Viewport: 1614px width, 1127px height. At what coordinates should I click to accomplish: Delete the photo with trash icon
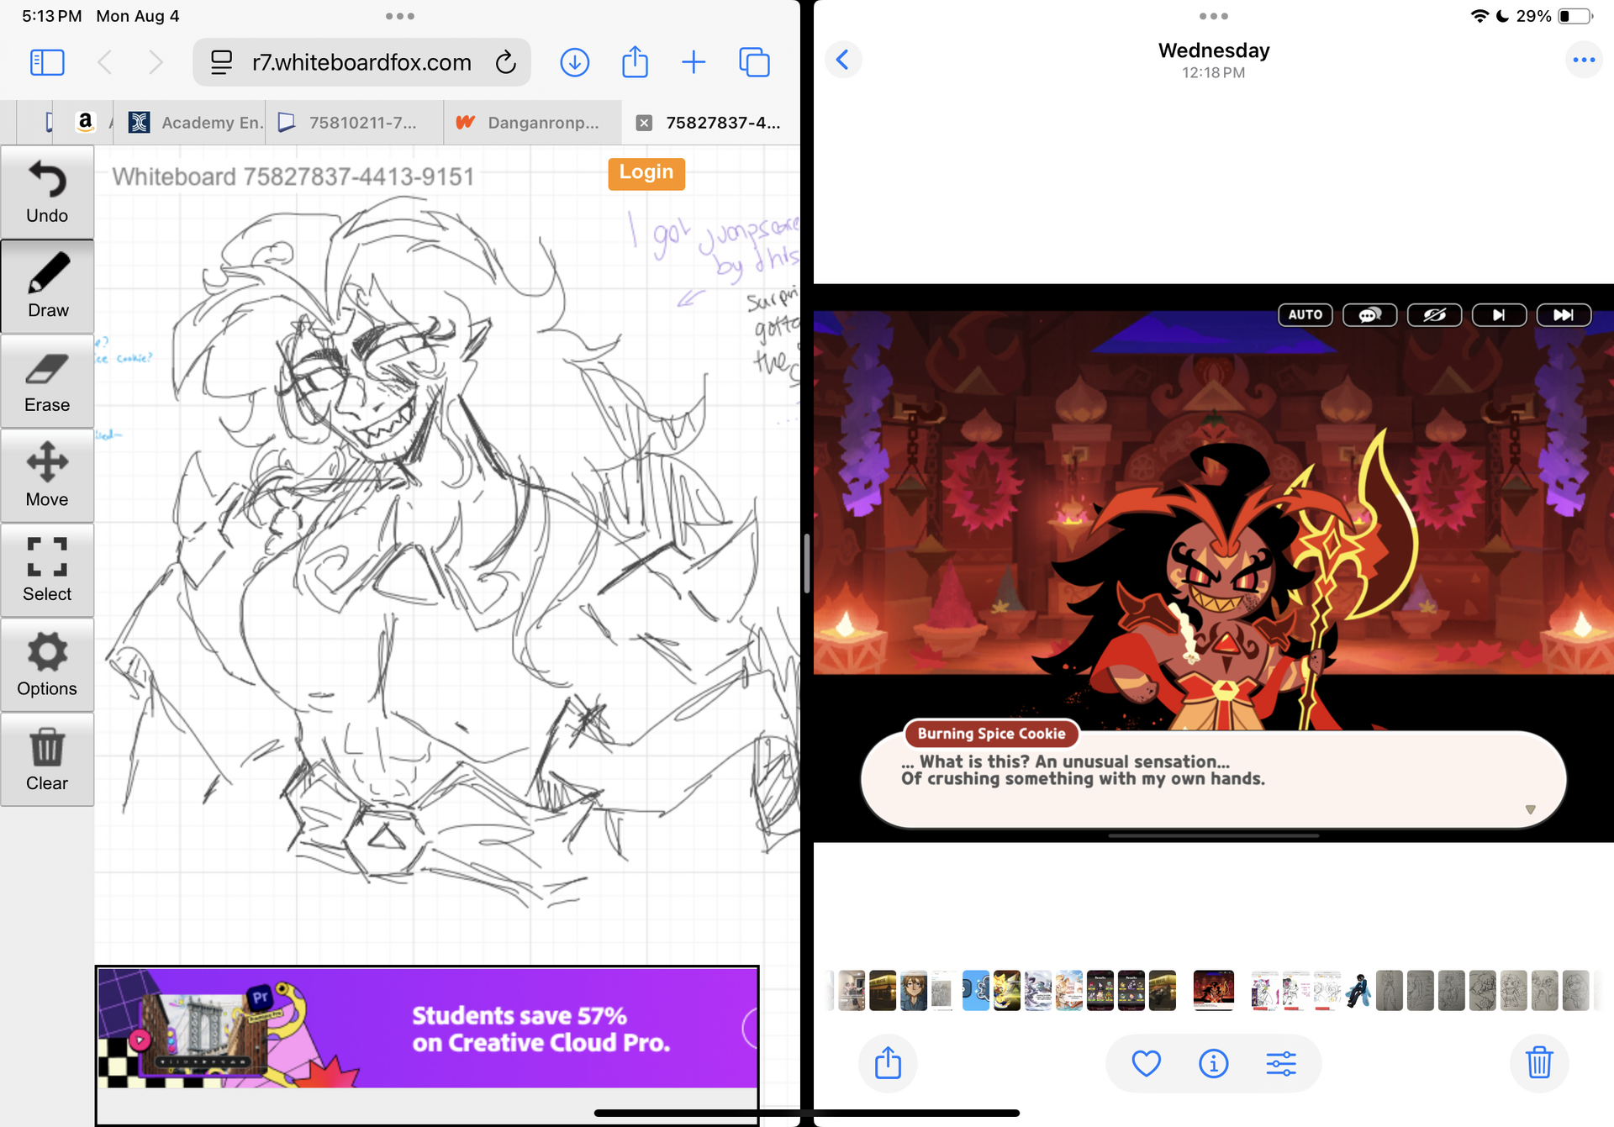pos(1539,1063)
